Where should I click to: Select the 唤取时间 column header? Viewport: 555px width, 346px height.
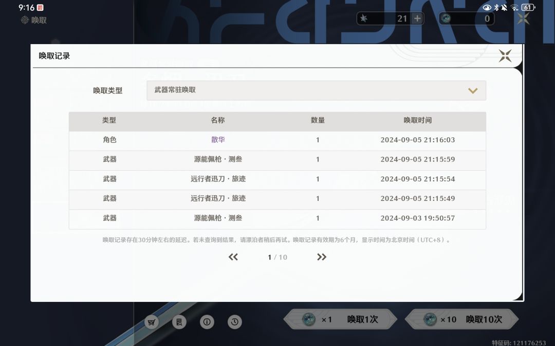click(418, 120)
